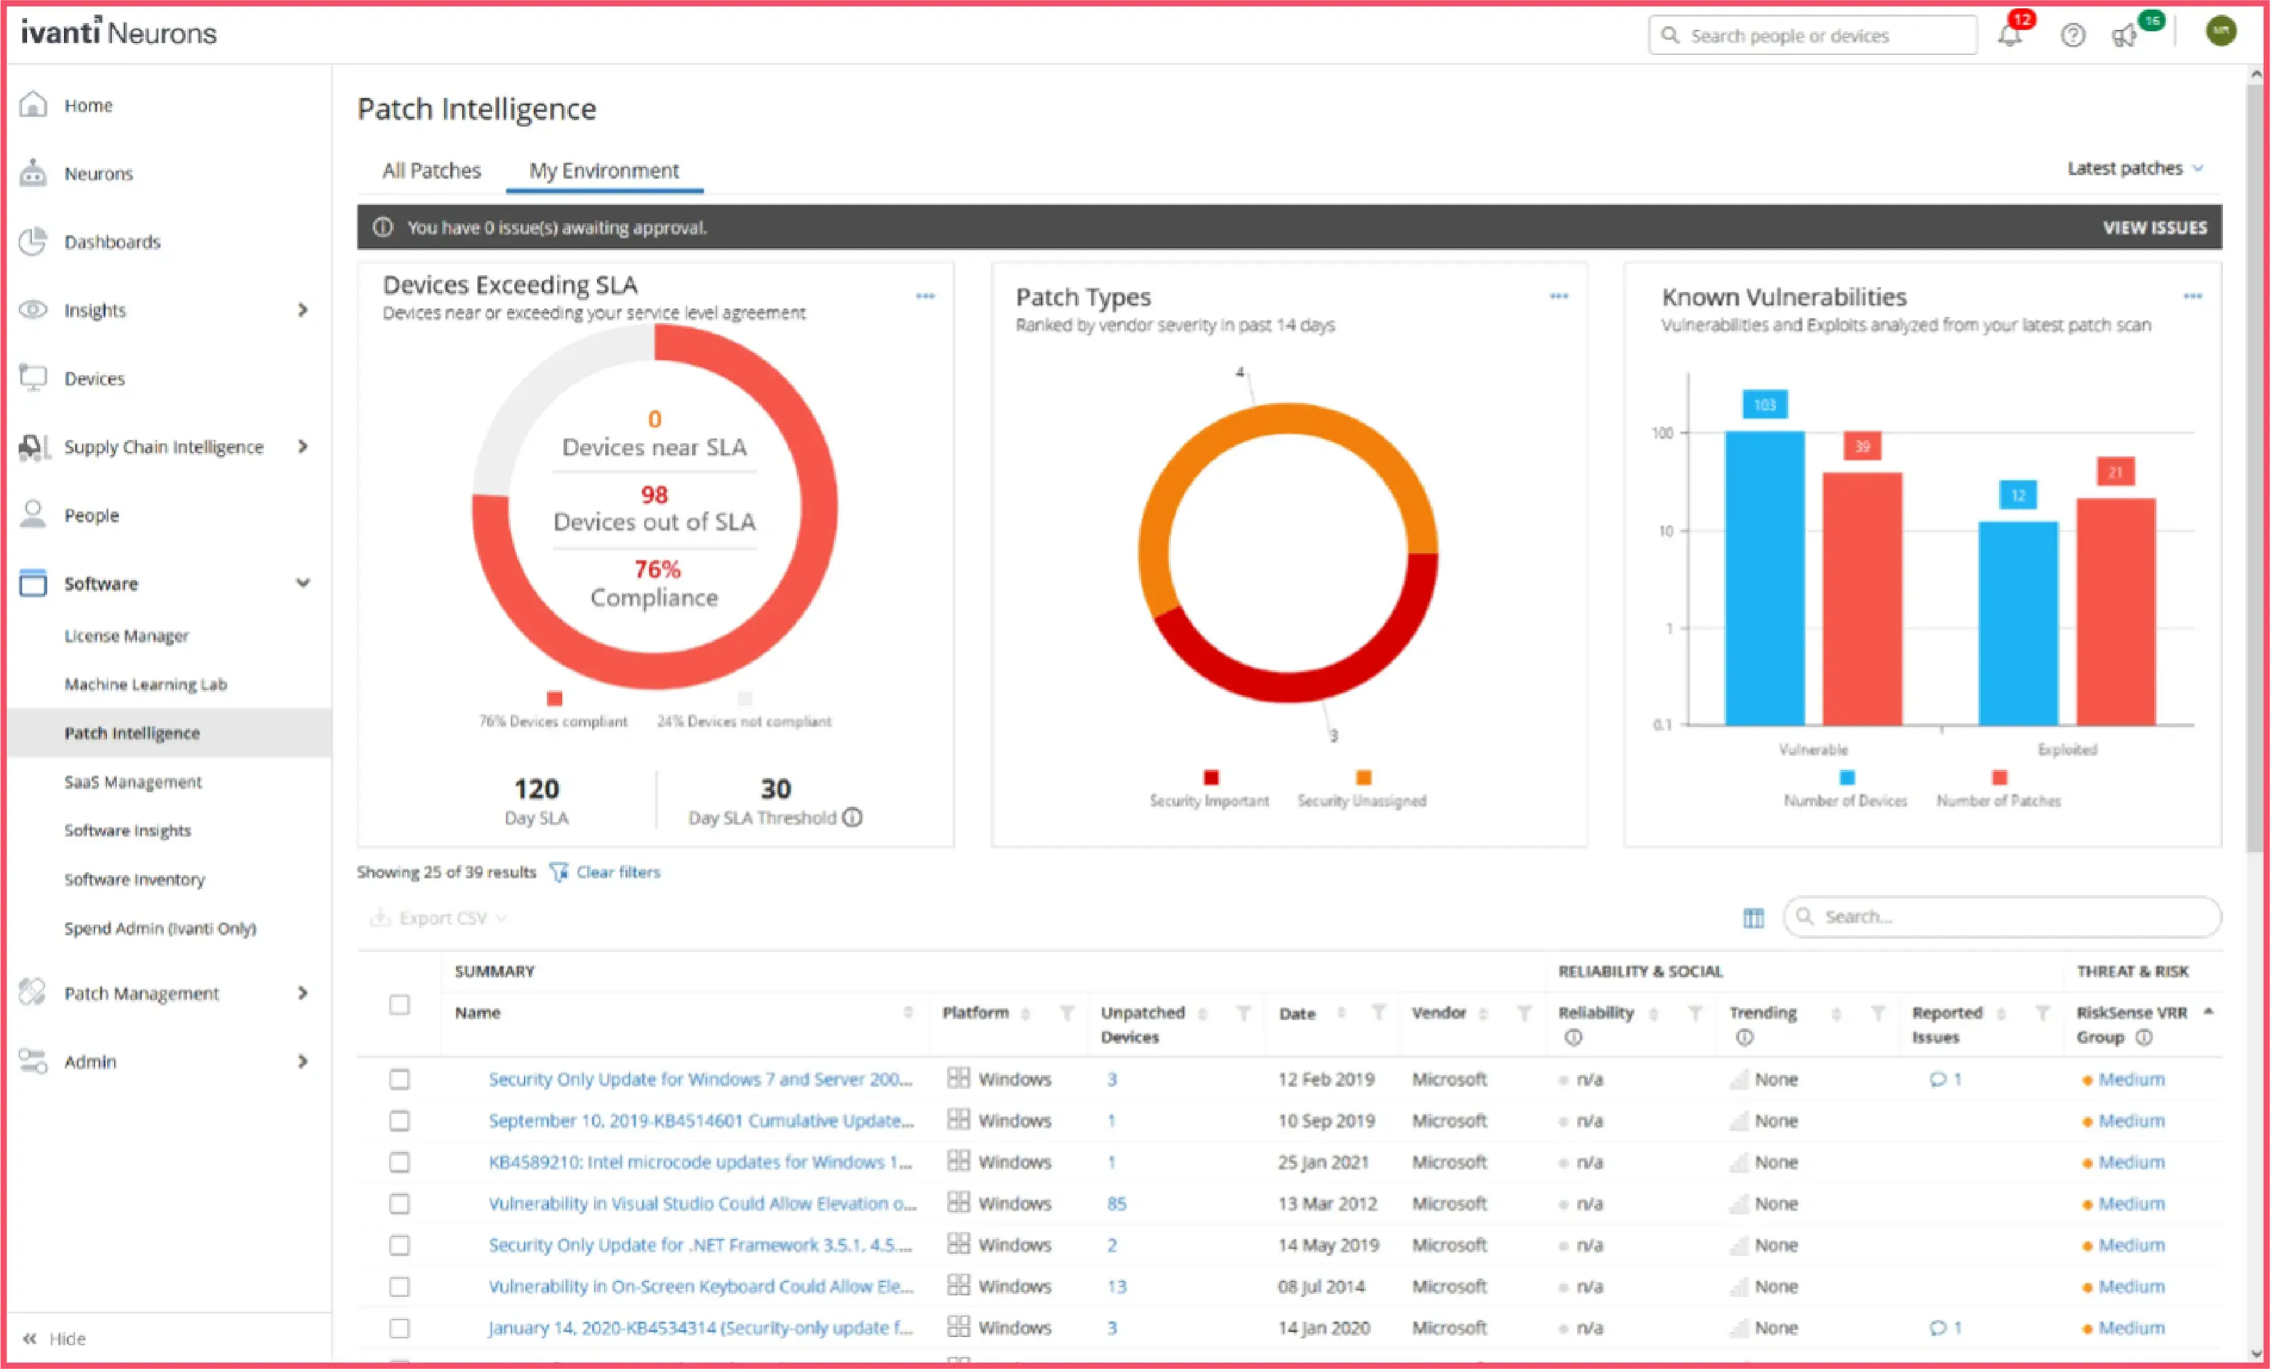
Task: Click the Unpatched Devices filter icon
Action: (1243, 1013)
